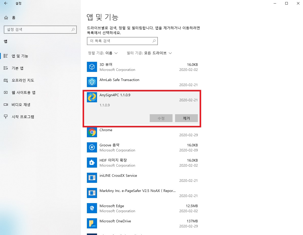This screenshot has width=303, height=235.
Task: Click the 앱 및 기능 sidebar icon
Action: tap(6, 56)
